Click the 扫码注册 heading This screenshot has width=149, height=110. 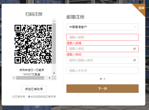[34, 14]
